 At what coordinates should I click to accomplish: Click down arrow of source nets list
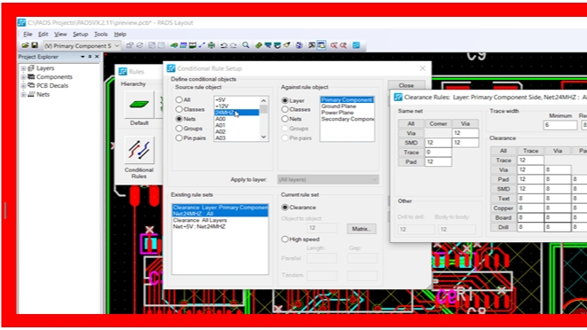pyautogui.click(x=264, y=137)
